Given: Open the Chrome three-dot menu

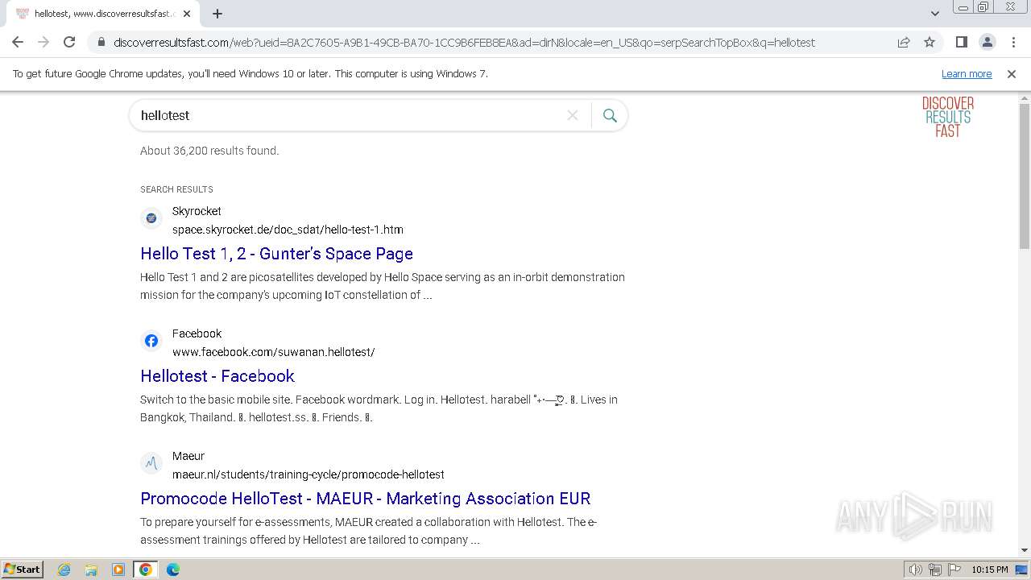Looking at the screenshot, I should (x=1013, y=42).
